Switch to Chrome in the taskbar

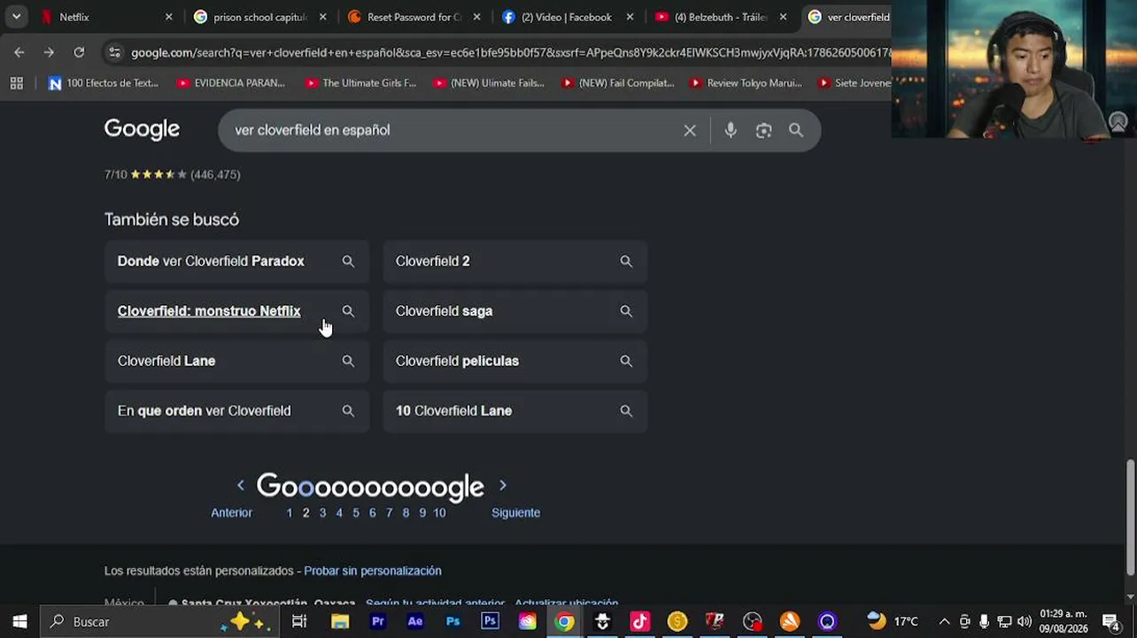pyautogui.click(x=564, y=621)
